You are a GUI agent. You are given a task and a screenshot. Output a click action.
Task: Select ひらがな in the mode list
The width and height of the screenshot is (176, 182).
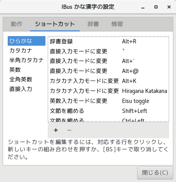pos(27,41)
